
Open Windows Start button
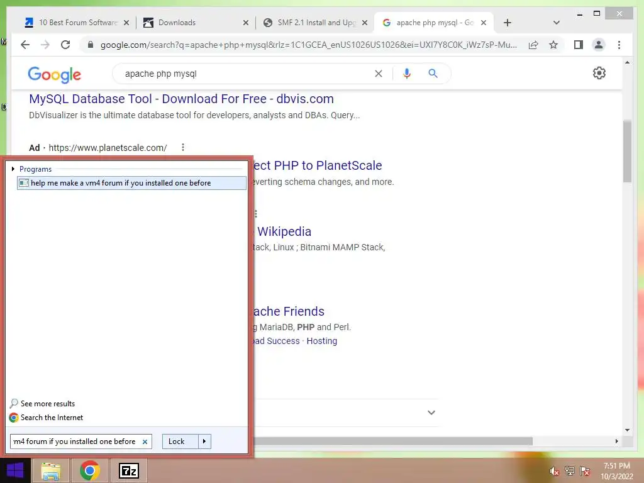tap(15, 470)
